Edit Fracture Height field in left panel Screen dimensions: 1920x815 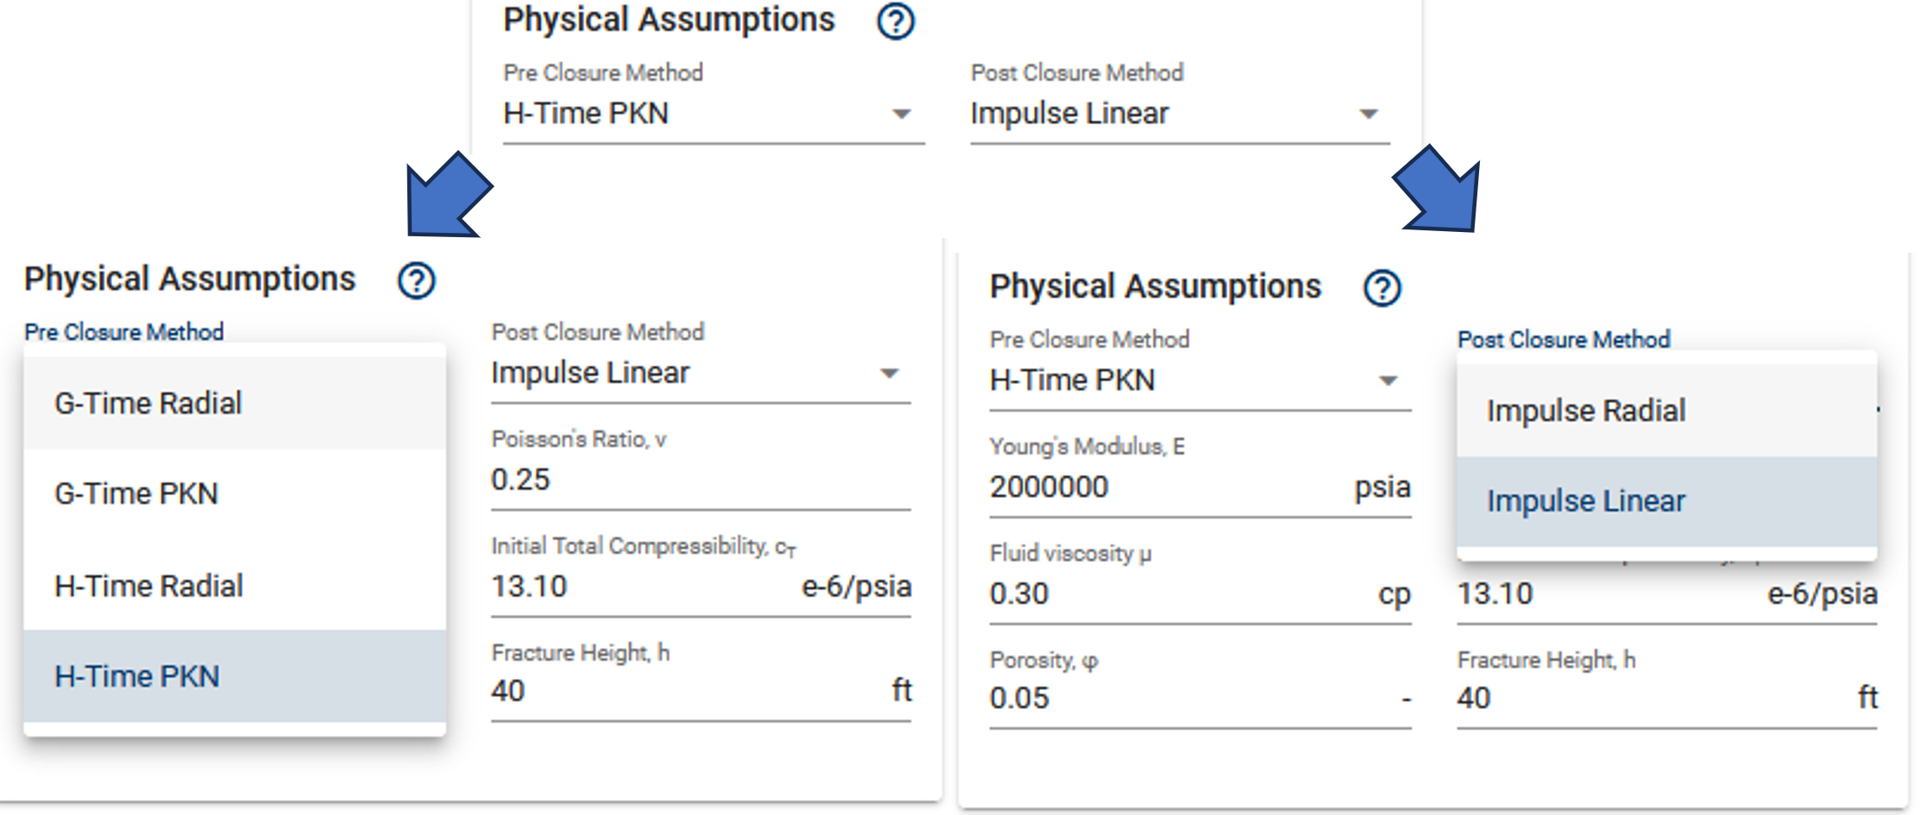click(x=701, y=691)
